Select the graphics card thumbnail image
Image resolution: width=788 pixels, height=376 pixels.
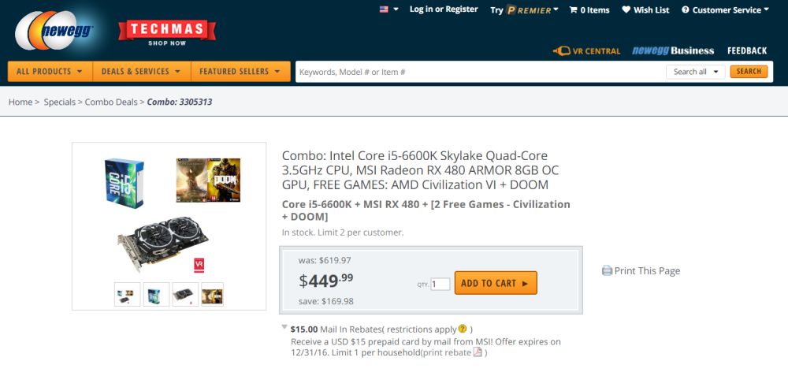[185, 295]
